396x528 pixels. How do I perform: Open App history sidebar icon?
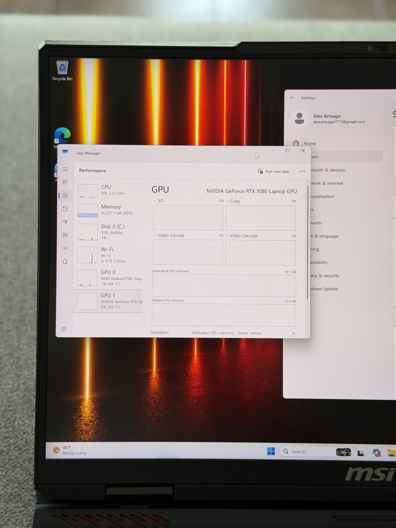click(65, 209)
